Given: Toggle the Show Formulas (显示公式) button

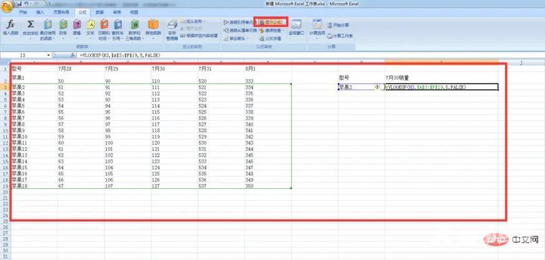Looking at the screenshot, I should [269, 22].
